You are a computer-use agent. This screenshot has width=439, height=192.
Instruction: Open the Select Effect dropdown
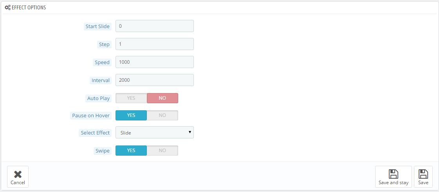coord(155,133)
